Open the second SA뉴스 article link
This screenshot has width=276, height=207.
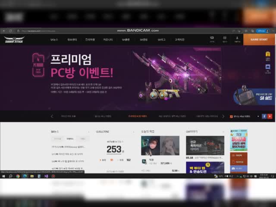click(67, 154)
